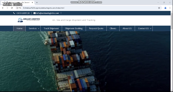The image size is (173, 92).
Task: Reload the page with refresh icon
Action: coord(12,8)
